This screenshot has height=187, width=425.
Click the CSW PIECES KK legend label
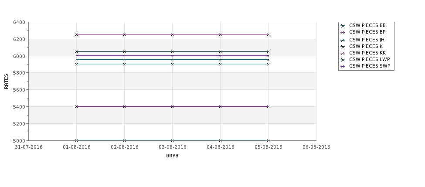(367, 53)
